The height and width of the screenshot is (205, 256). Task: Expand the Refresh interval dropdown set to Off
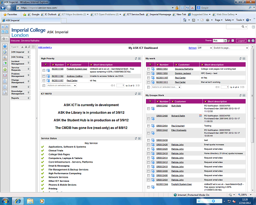pyautogui.click(x=204, y=48)
